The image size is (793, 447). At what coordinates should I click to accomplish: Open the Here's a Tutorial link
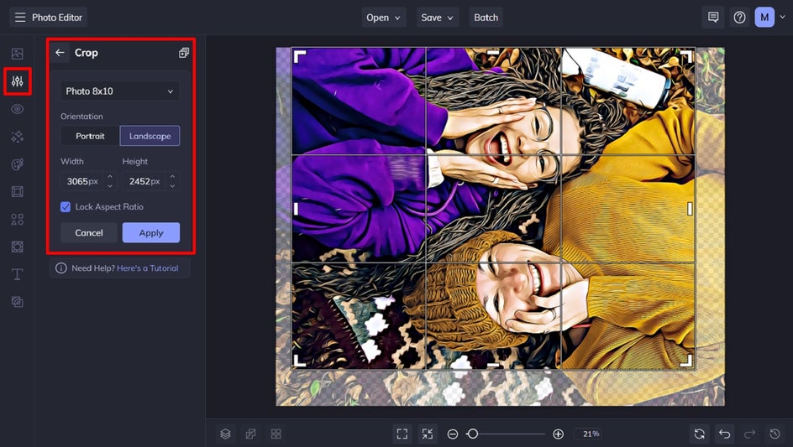tap(148, 268)
